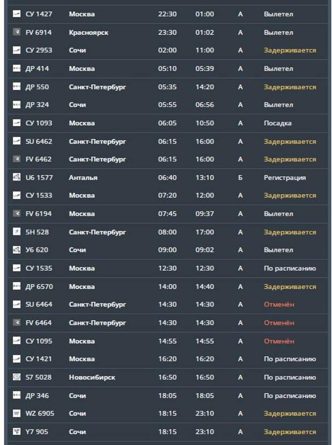Open flight СУ 2953 to Сочи
The image size is (332, 445).
(168, 50)
